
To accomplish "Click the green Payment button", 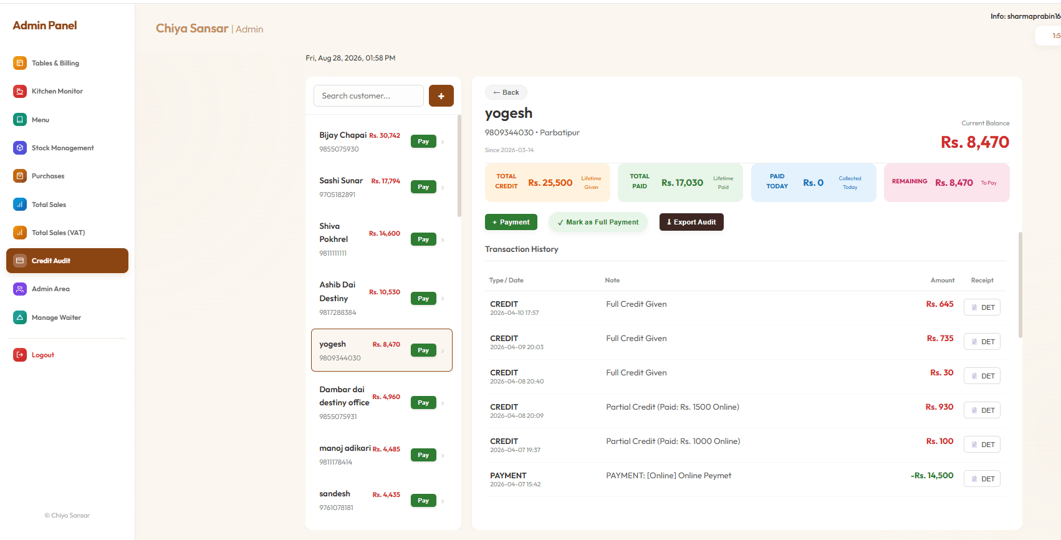I will [511, 222].
